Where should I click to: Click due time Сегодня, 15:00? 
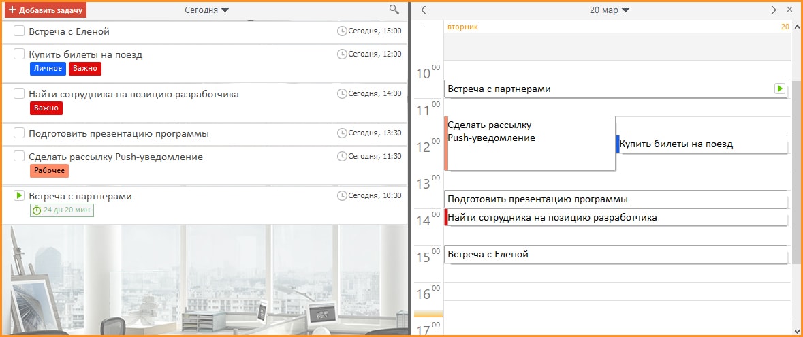point(375,31)
